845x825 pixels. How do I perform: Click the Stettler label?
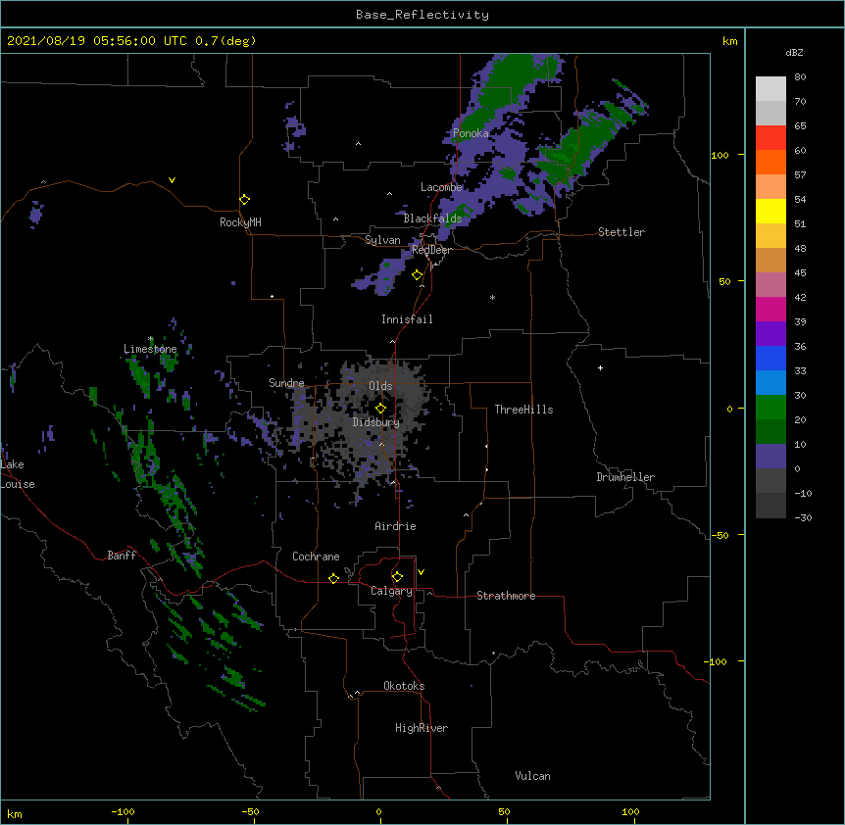click(x=621, y=232)
